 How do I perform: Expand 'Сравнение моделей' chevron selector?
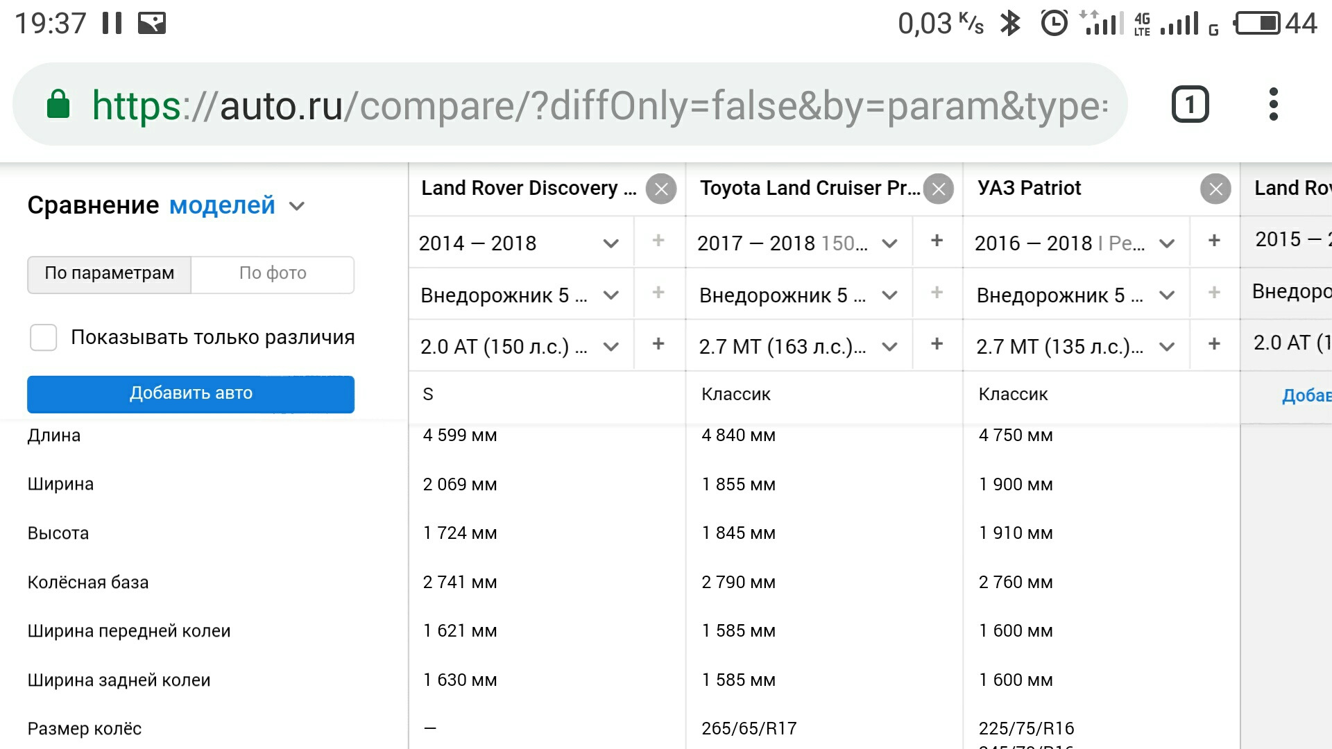pyautogui.click(x=297, y=206)
